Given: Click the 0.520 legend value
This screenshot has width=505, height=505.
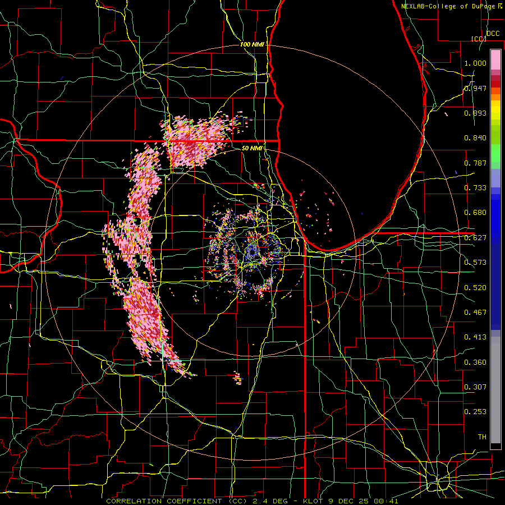Looking at the screenshot, I should click(x=475, y=288).
